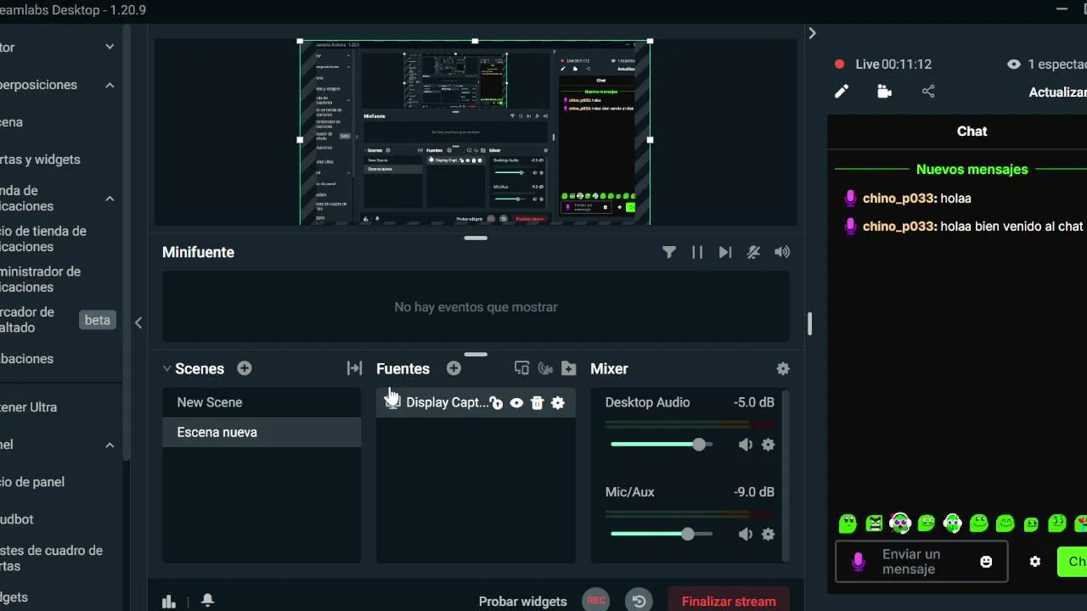Add a new source in Fuentes
The width and height of the screenshot is (1087, 611).
click(x=453, y=368)
